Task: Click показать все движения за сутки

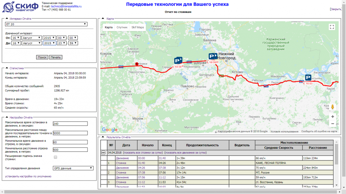Action: tap(186, 153)
